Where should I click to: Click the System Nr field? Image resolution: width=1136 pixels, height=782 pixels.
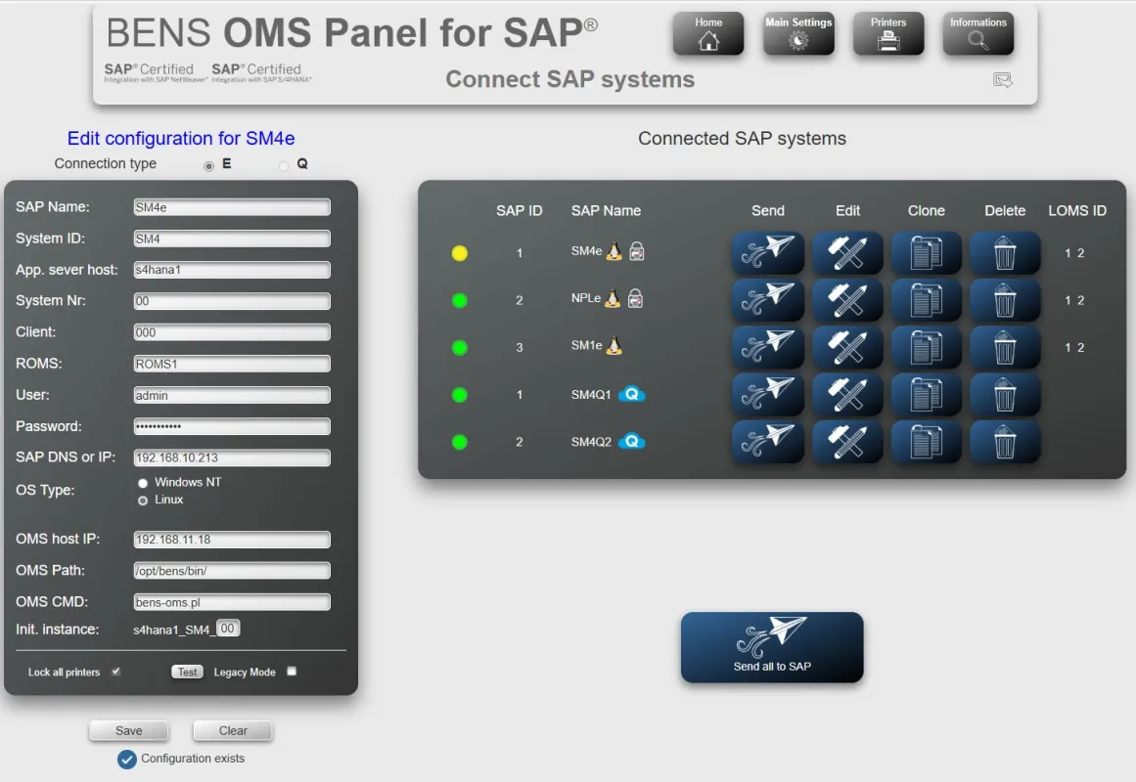(232, 300)
